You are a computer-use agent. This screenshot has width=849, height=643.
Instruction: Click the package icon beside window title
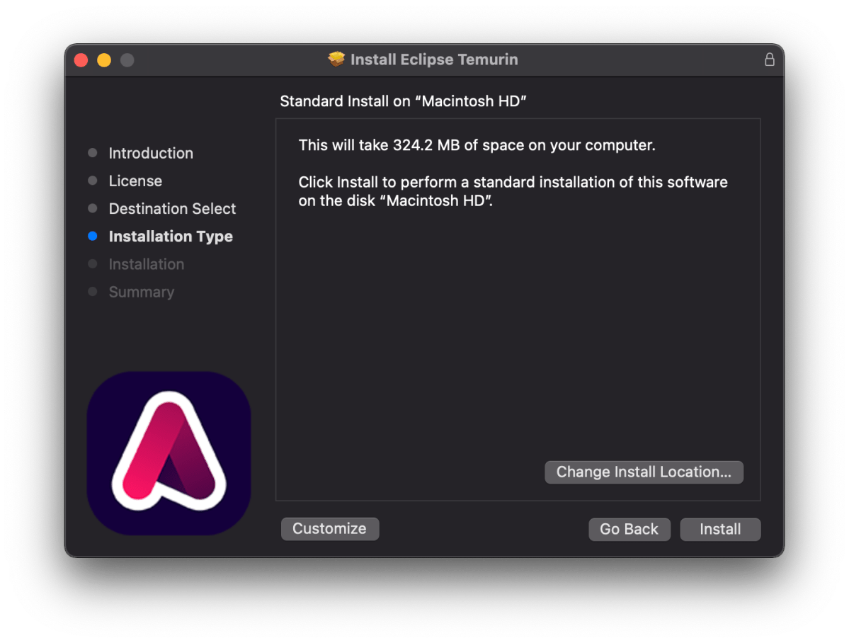[x=336, y=59]
